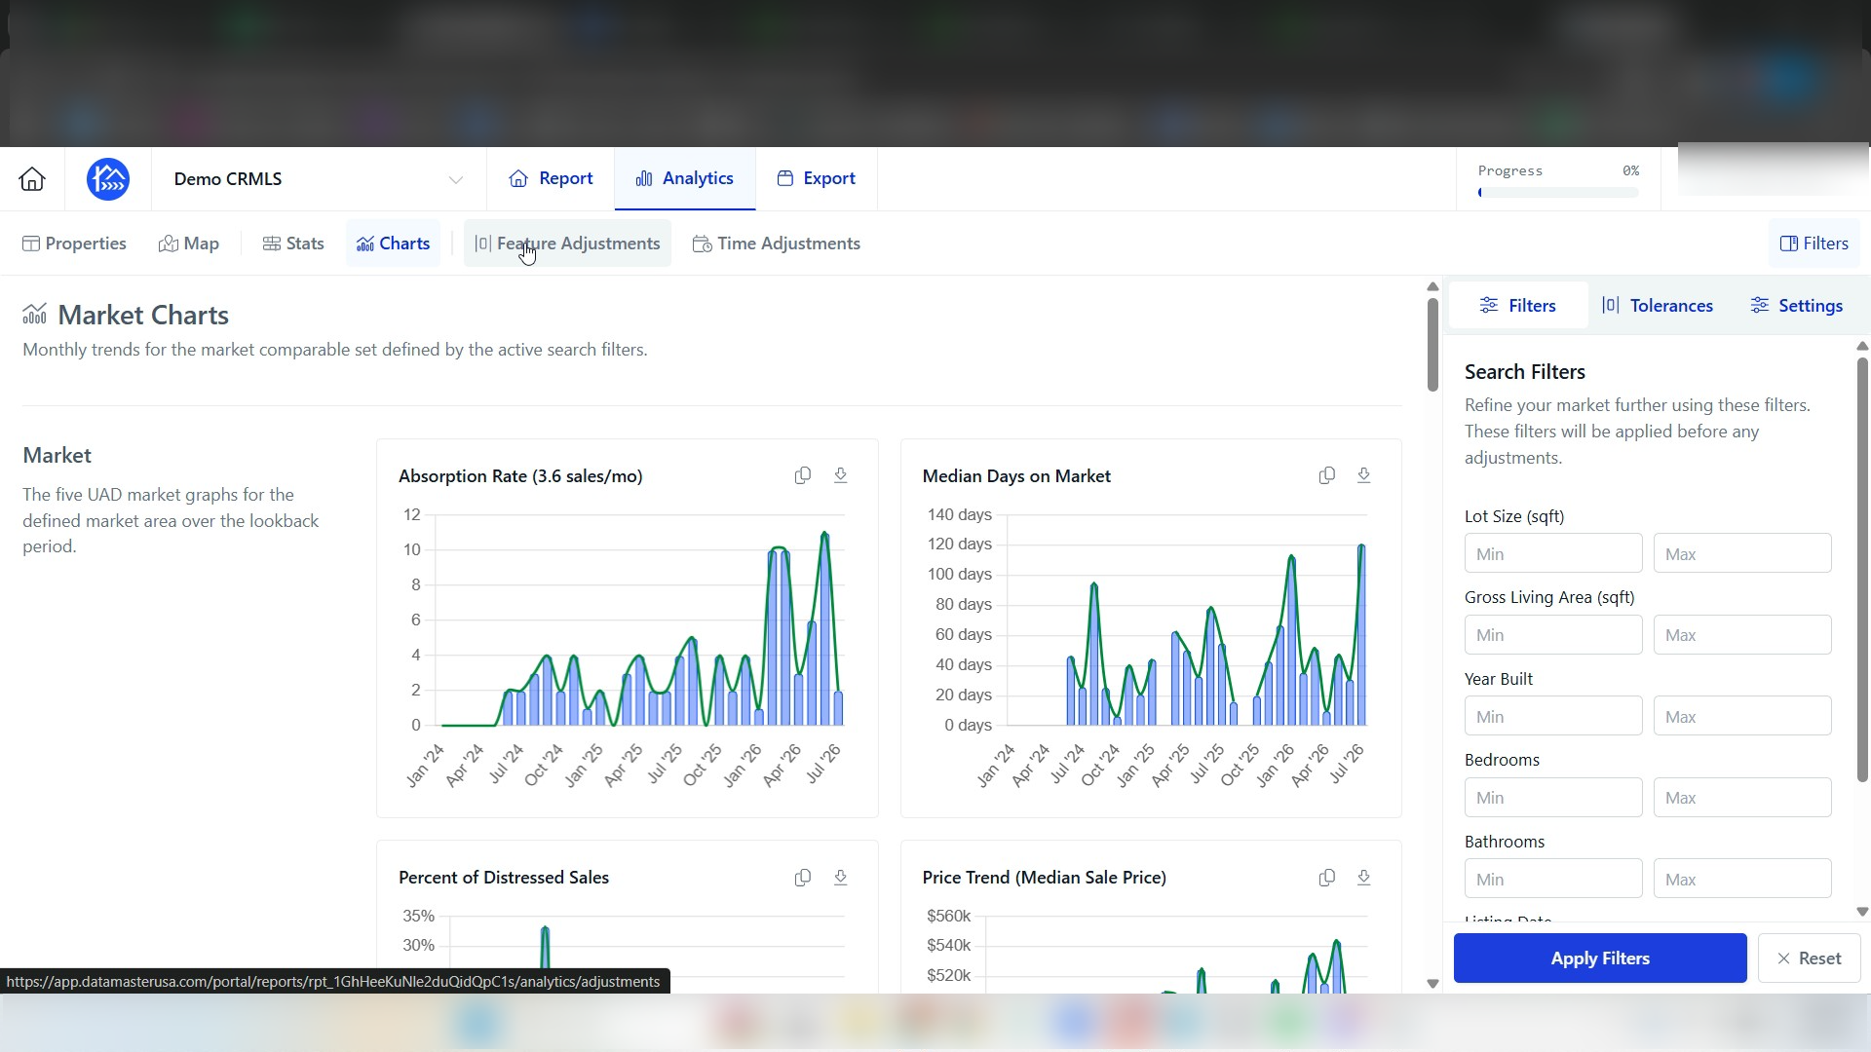This screenshot has height=1052, width=1871.
Task: Open the Report tab
Action: click(x=551, y=178)
